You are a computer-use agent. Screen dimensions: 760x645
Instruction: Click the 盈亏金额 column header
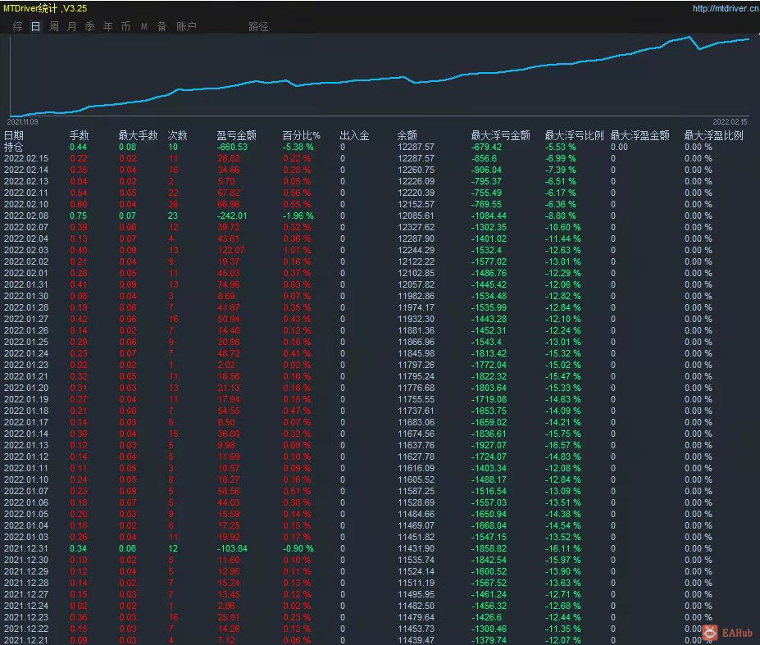(237, 135)
